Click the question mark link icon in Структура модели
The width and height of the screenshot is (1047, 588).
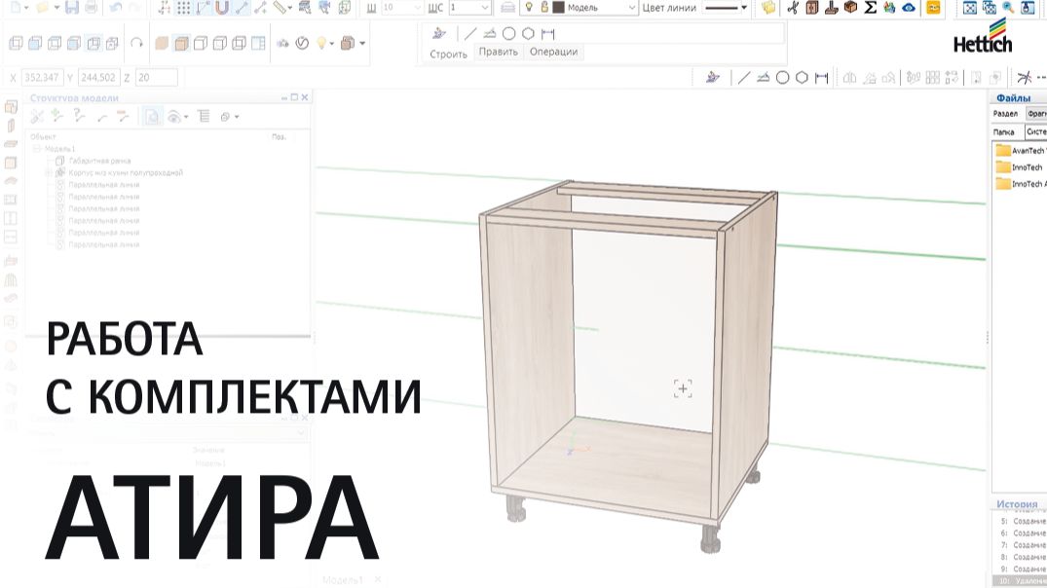point(79,117)
